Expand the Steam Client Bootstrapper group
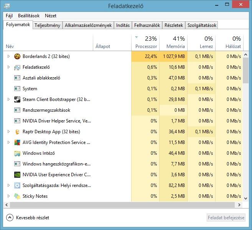The image size is (252, 230). click(x=8, y=99)
